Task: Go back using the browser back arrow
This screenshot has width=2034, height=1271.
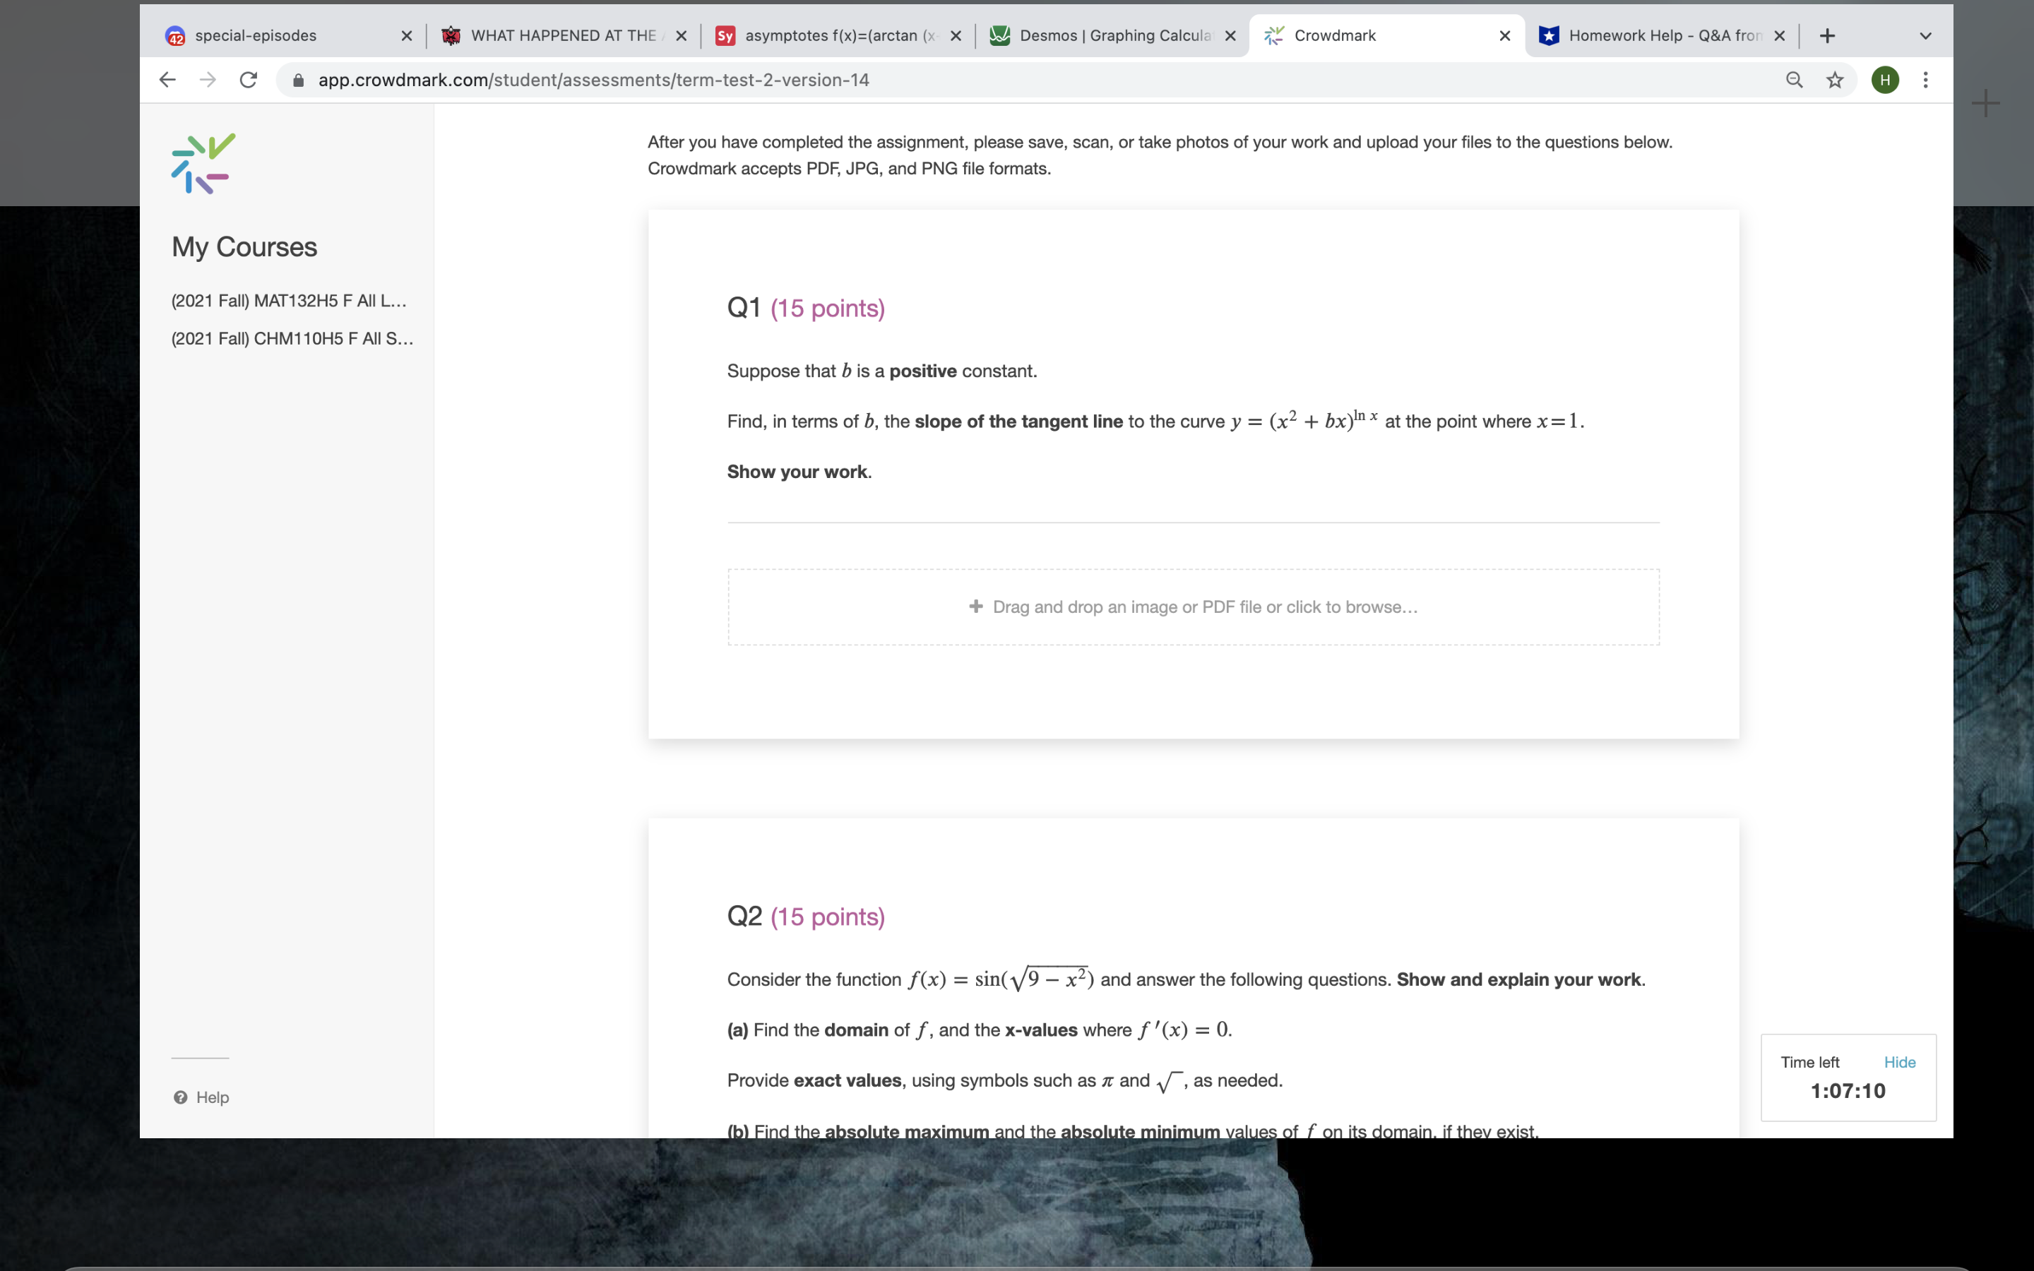Action: point(167,80)
